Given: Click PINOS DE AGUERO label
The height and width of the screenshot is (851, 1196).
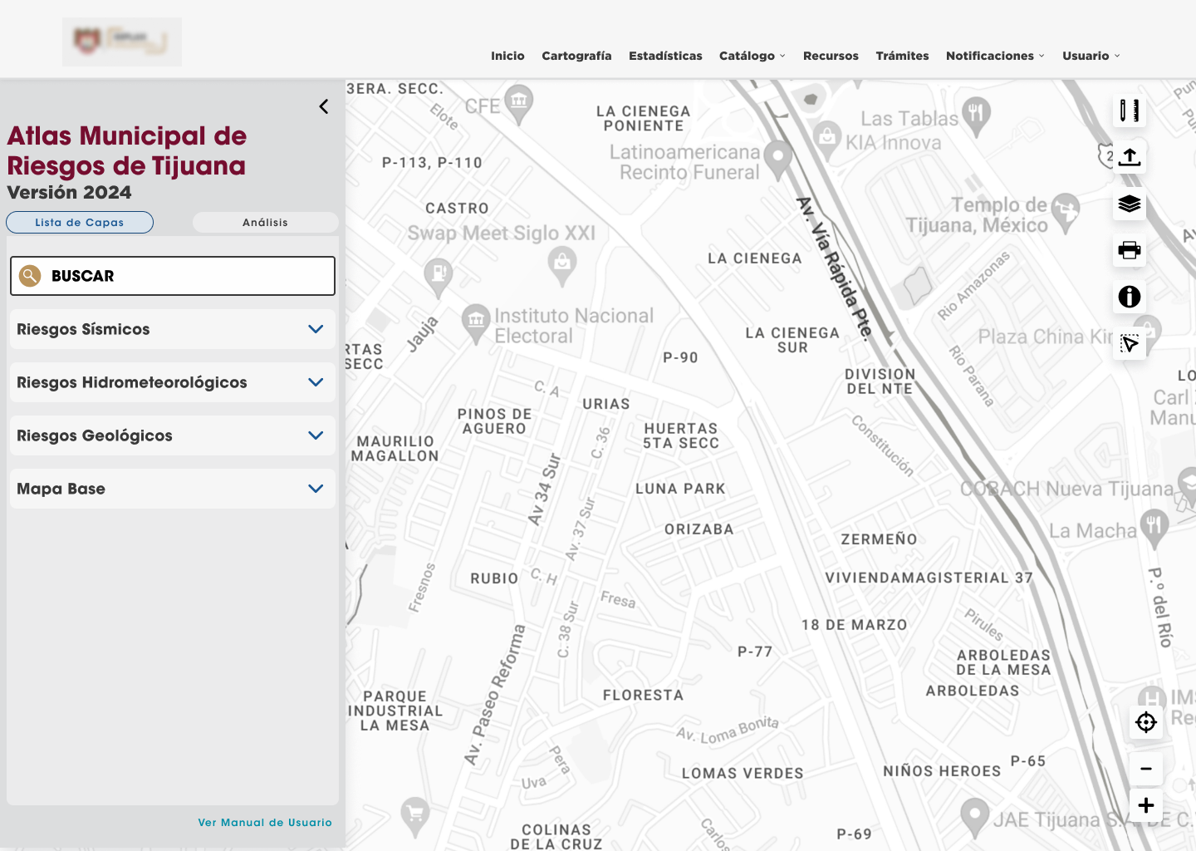Looking at the screenshot, I should click(x=495, y=421).
